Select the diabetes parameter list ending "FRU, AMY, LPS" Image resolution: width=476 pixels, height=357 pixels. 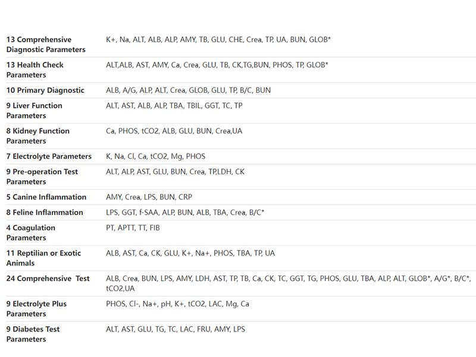pos(175,329)
